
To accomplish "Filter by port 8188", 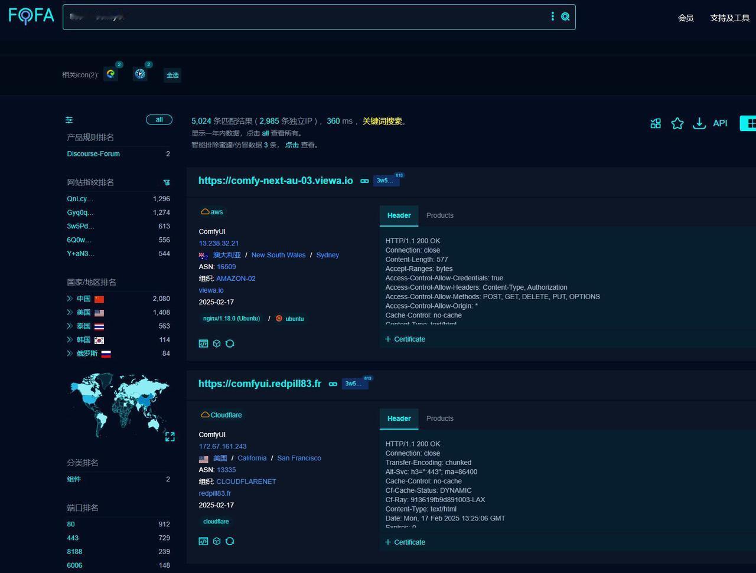I will click(74, 552).
